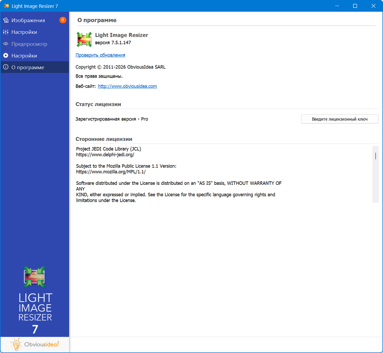Click the sliders icon beside first Настройки

6,32
